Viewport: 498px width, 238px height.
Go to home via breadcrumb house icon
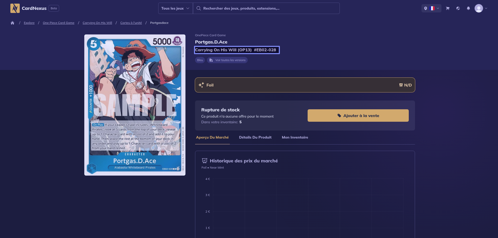point(12,23)
